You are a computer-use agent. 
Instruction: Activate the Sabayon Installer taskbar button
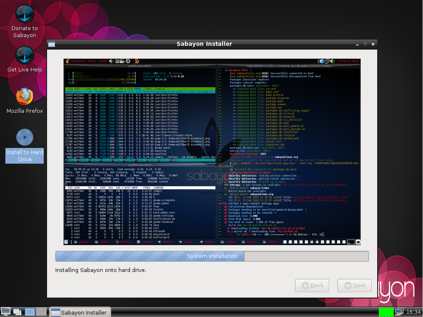click(81, 312)
